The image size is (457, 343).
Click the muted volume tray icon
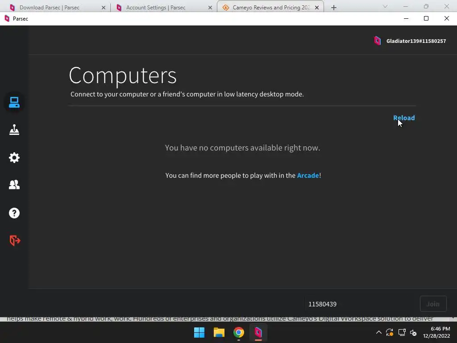(413, 332)
